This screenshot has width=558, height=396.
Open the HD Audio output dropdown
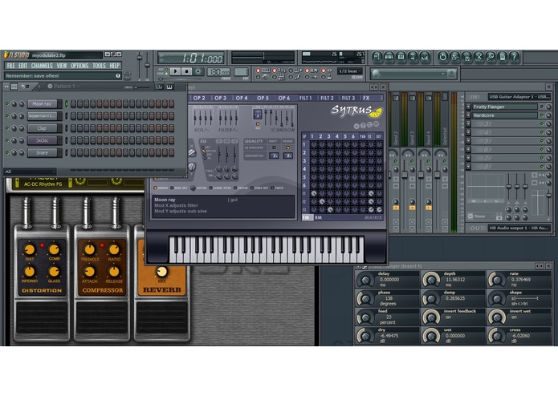(x=519, y=228)
